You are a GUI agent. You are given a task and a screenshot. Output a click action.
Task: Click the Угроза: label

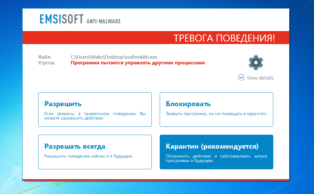point(46,63)
